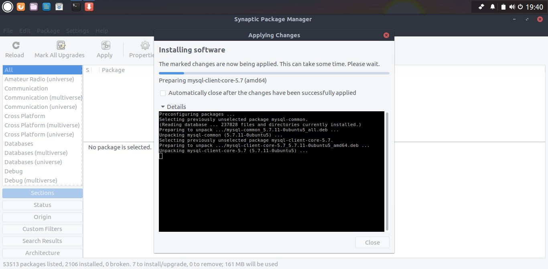
Task: Click the 19:40 clock
Action: pos(534,7)
